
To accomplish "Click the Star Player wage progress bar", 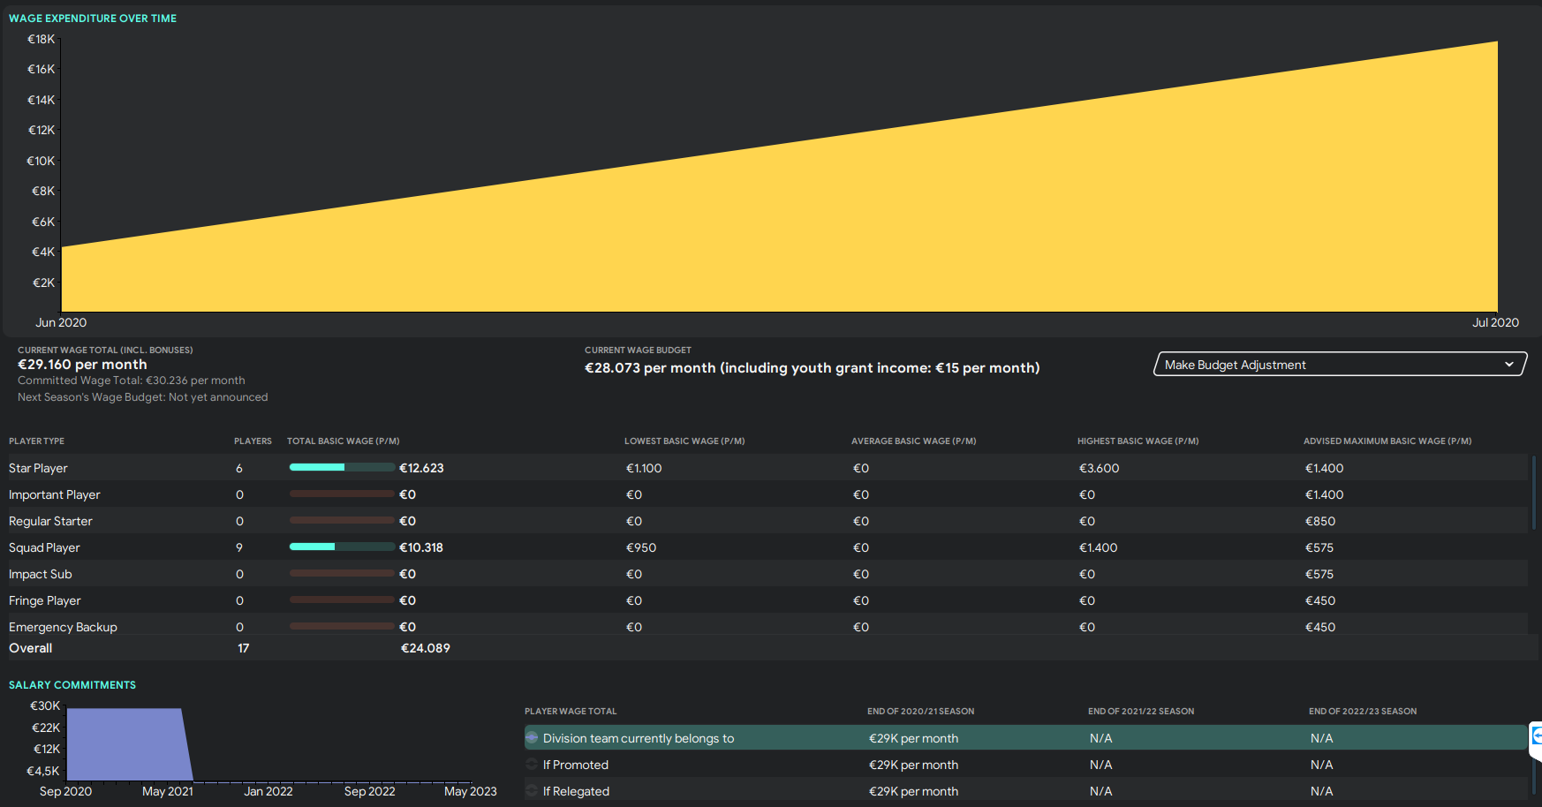I will click(342, 467).
